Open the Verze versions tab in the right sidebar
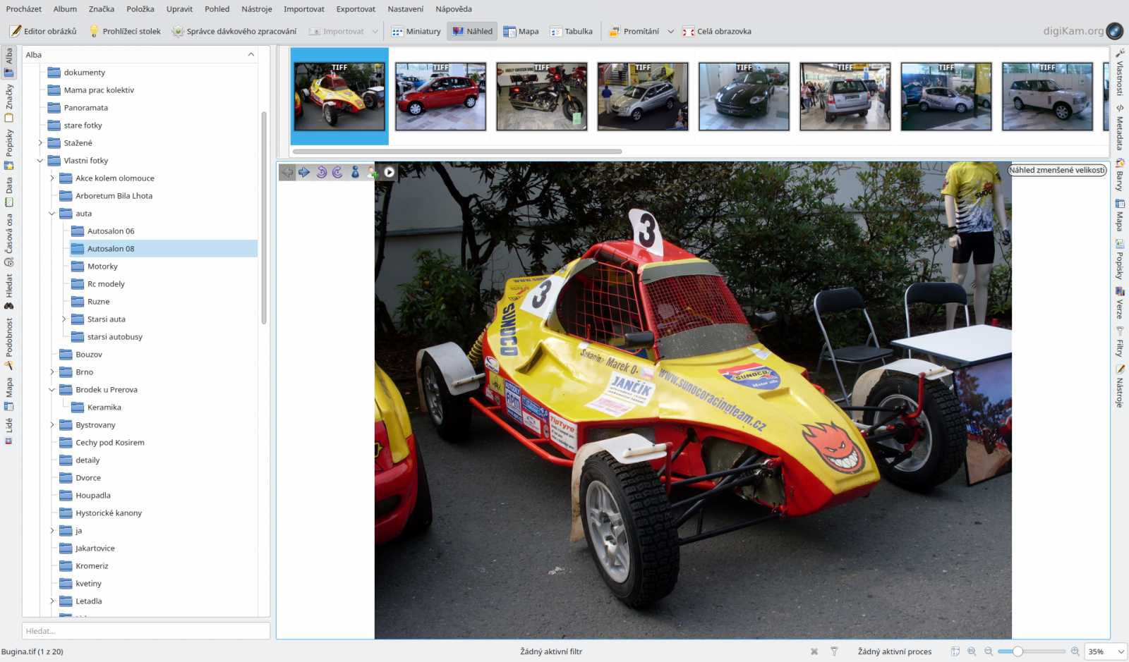 [1120, 302]
